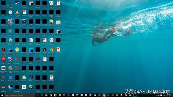
Task: Show hidden system tray icons chevron
Action: [x=155, y=95]
